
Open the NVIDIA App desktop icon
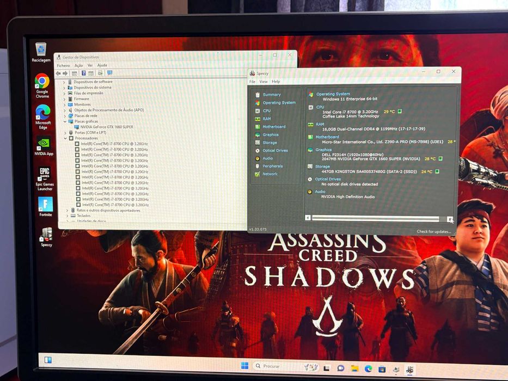point(44,146)
